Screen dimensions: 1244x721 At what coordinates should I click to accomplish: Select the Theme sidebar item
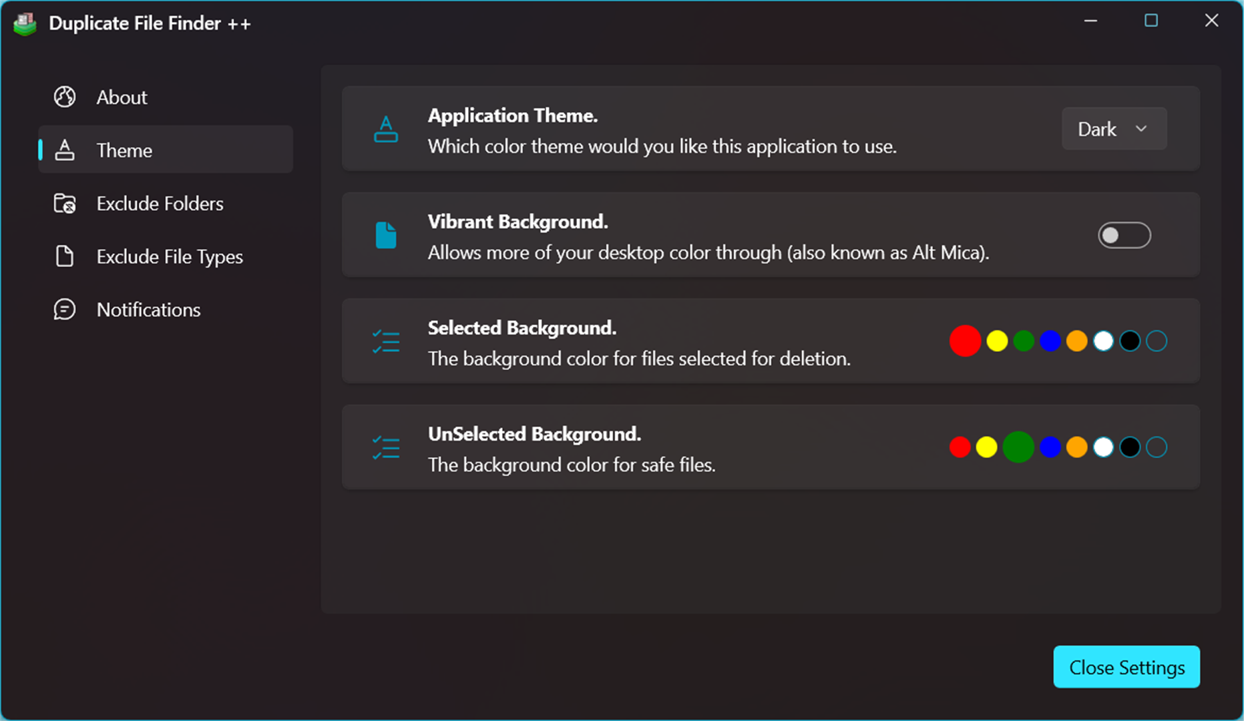124,150
